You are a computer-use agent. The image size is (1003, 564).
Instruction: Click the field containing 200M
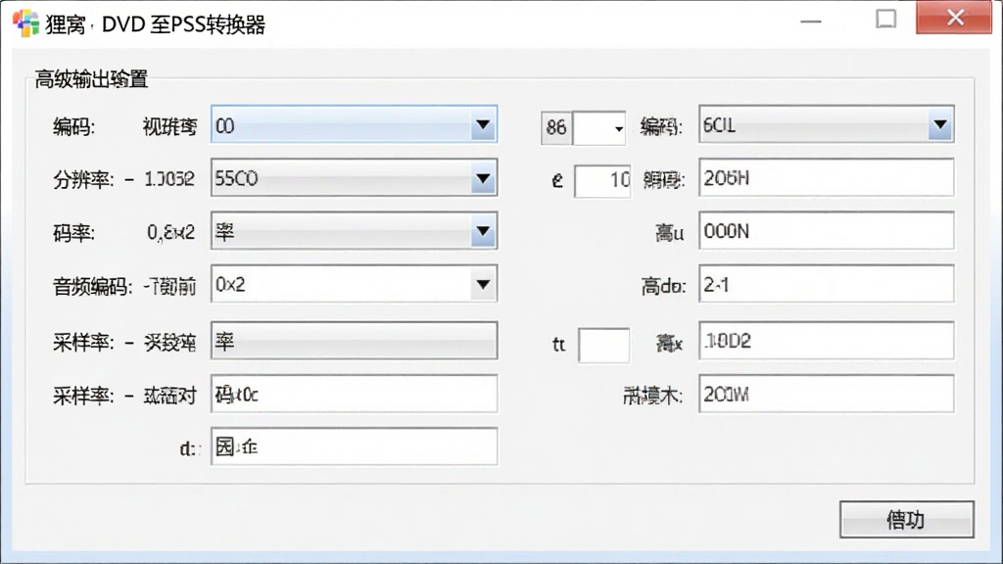tap(826, 394)
